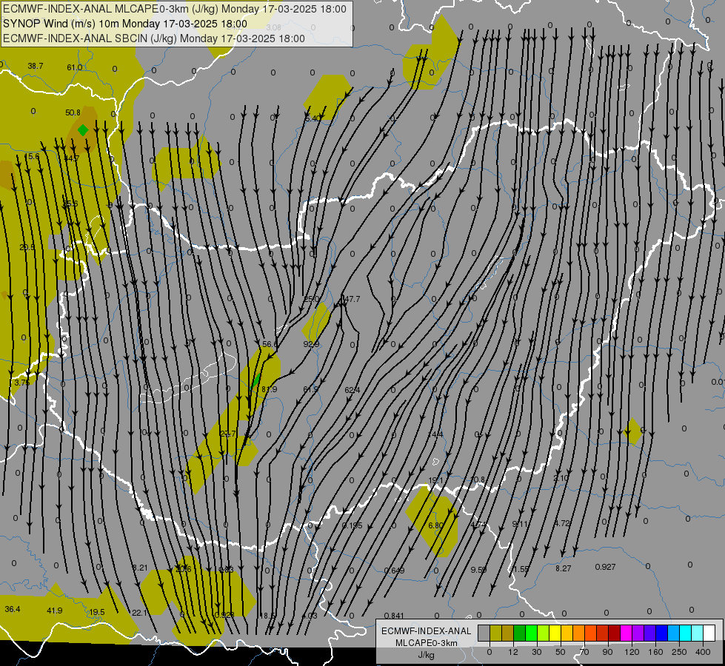
Task: Click the legend tick label '90'
Action: tap(608, 652)
